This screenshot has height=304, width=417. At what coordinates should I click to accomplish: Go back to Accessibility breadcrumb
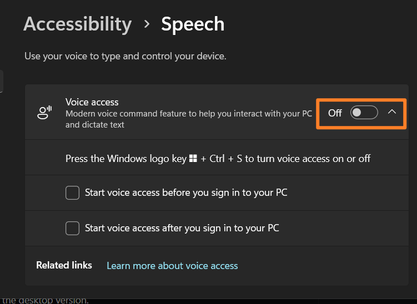point(78,24)
